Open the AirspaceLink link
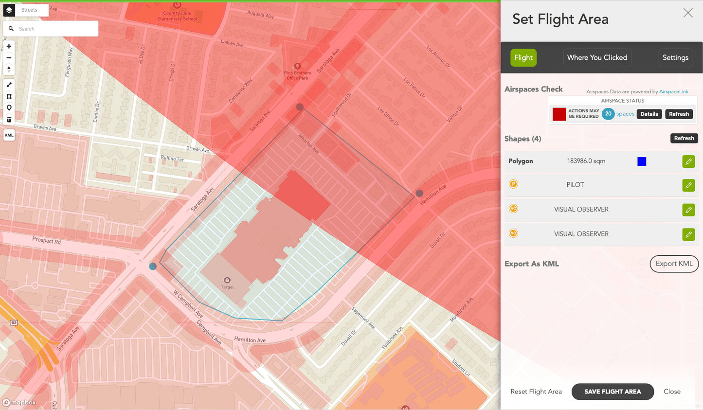 [673, 91]
